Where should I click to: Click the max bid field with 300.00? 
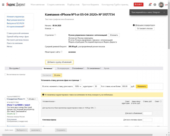coord(126,86)
